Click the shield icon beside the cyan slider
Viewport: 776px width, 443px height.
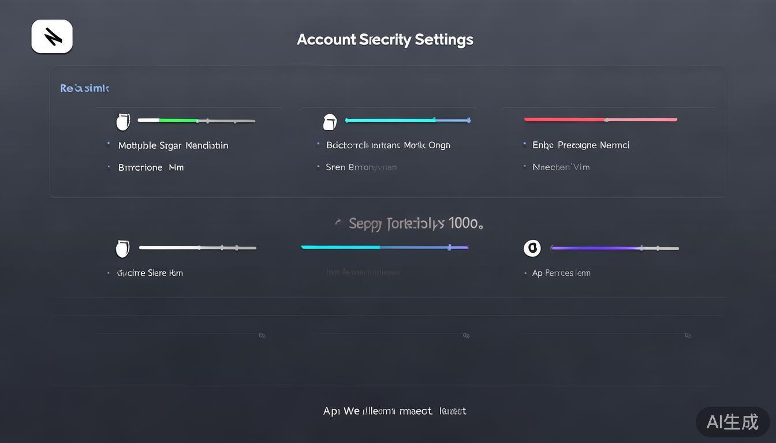click(x=329, y=122)
